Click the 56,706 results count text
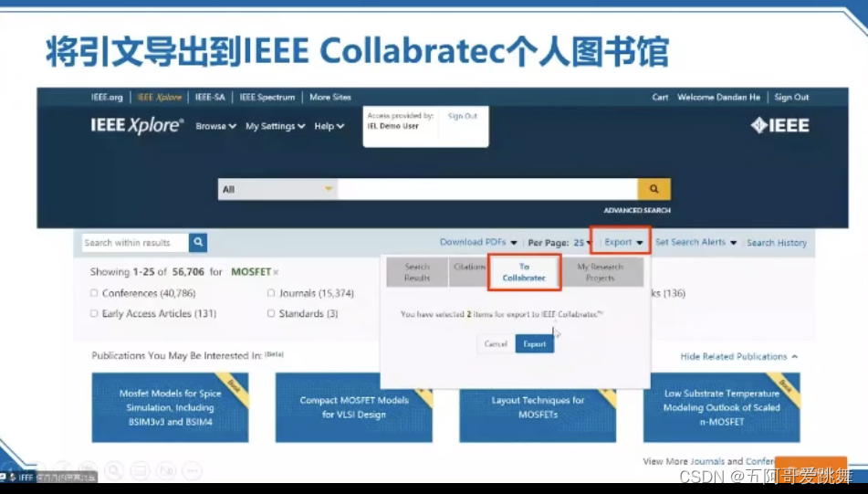This screenshot has height=494, width=868. [188, 272]
